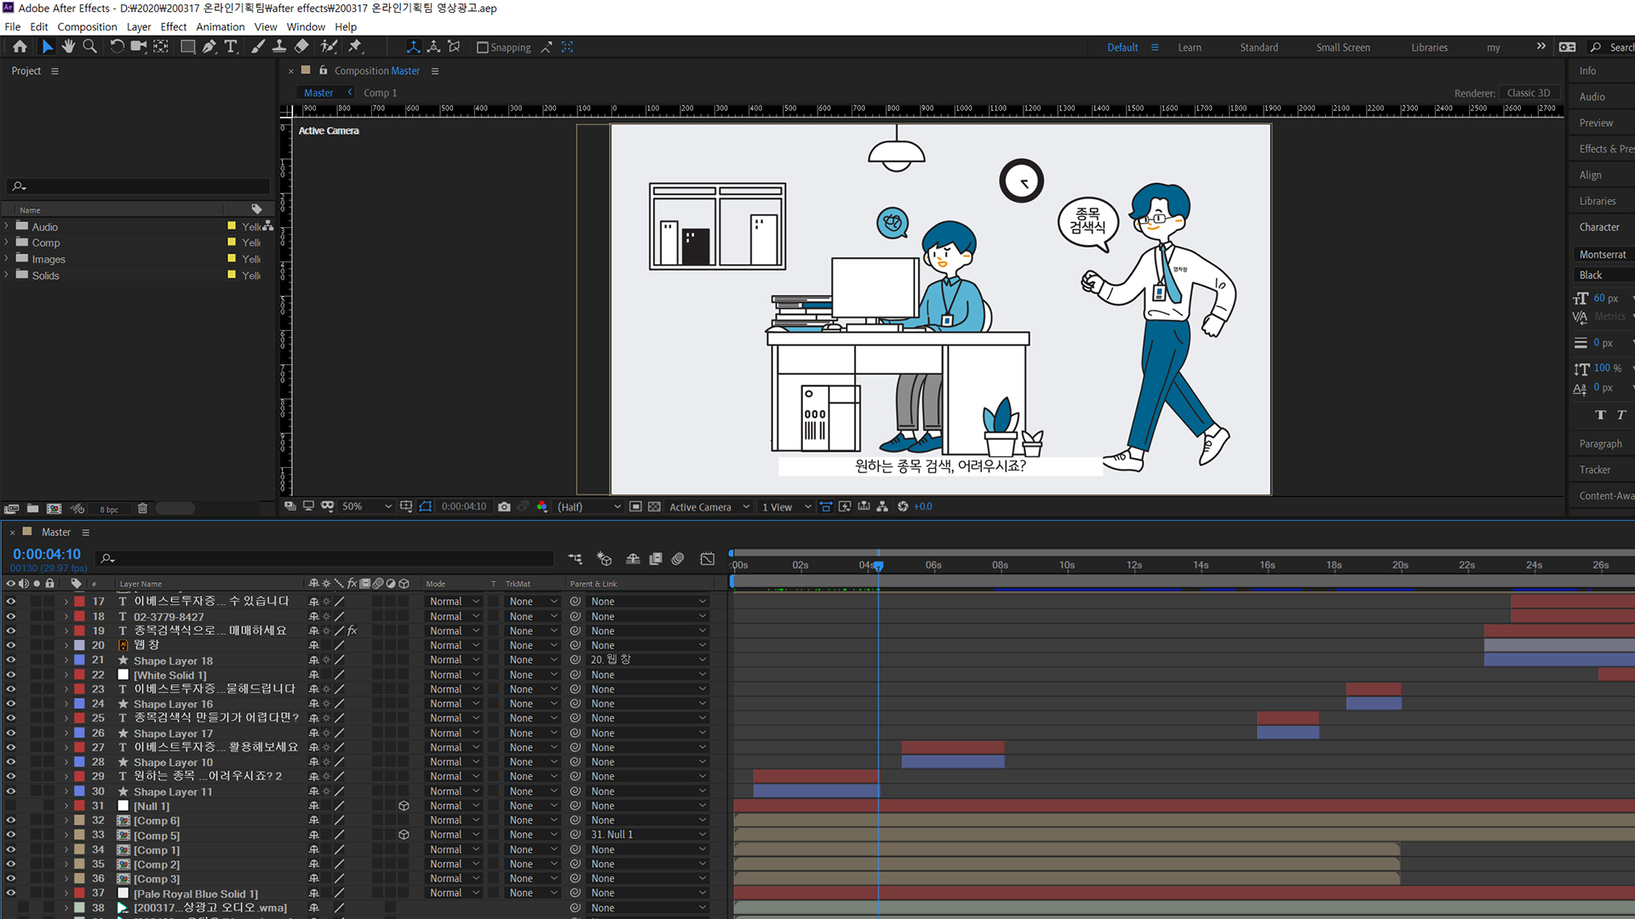Switch to the Comp 1 tab
The image size is (1635, 919).
pyautogui.click(x=380, y=93)
